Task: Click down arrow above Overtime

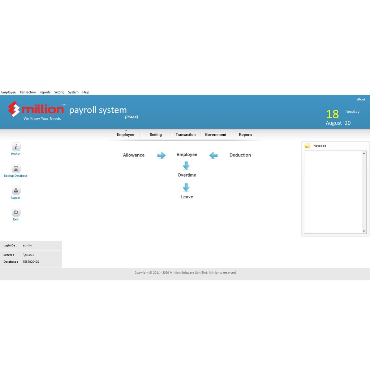Action: tap(186, 166)
